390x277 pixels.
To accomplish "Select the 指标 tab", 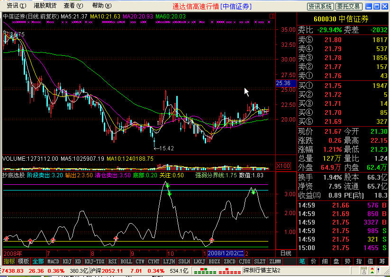I will pyautogui.click(x=9, y=261).
